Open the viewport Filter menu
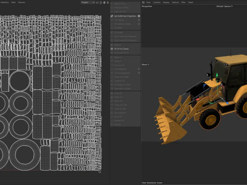Viewport: 247px width, 185px height. pyautogui.click(x=183, y=3)
